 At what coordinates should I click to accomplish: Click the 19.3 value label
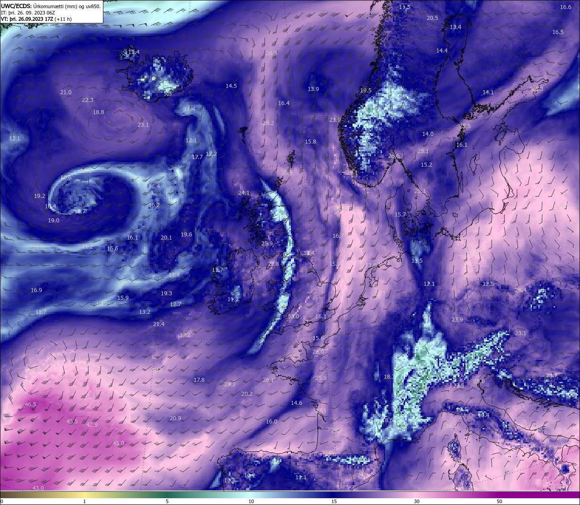166,293
